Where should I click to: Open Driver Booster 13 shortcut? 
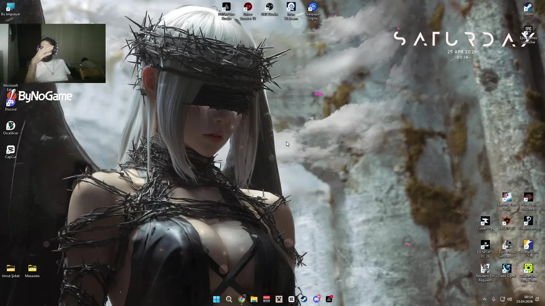click(248, 11)
